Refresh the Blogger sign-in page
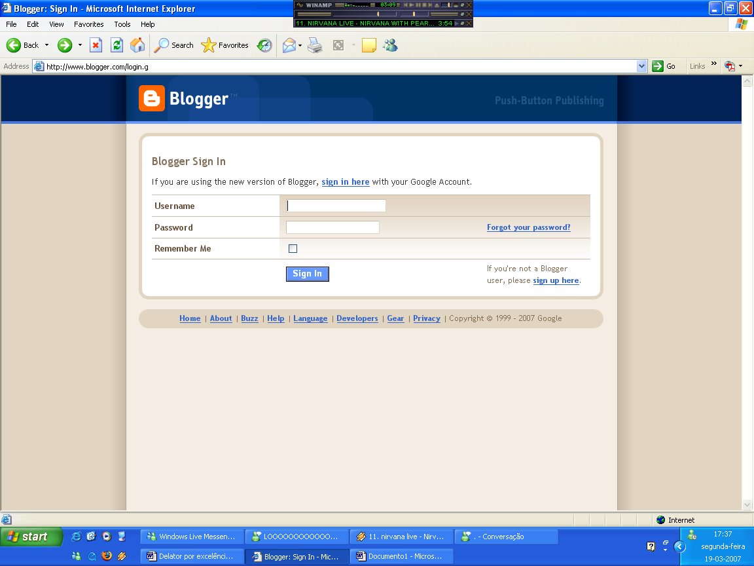 [117, 45]
